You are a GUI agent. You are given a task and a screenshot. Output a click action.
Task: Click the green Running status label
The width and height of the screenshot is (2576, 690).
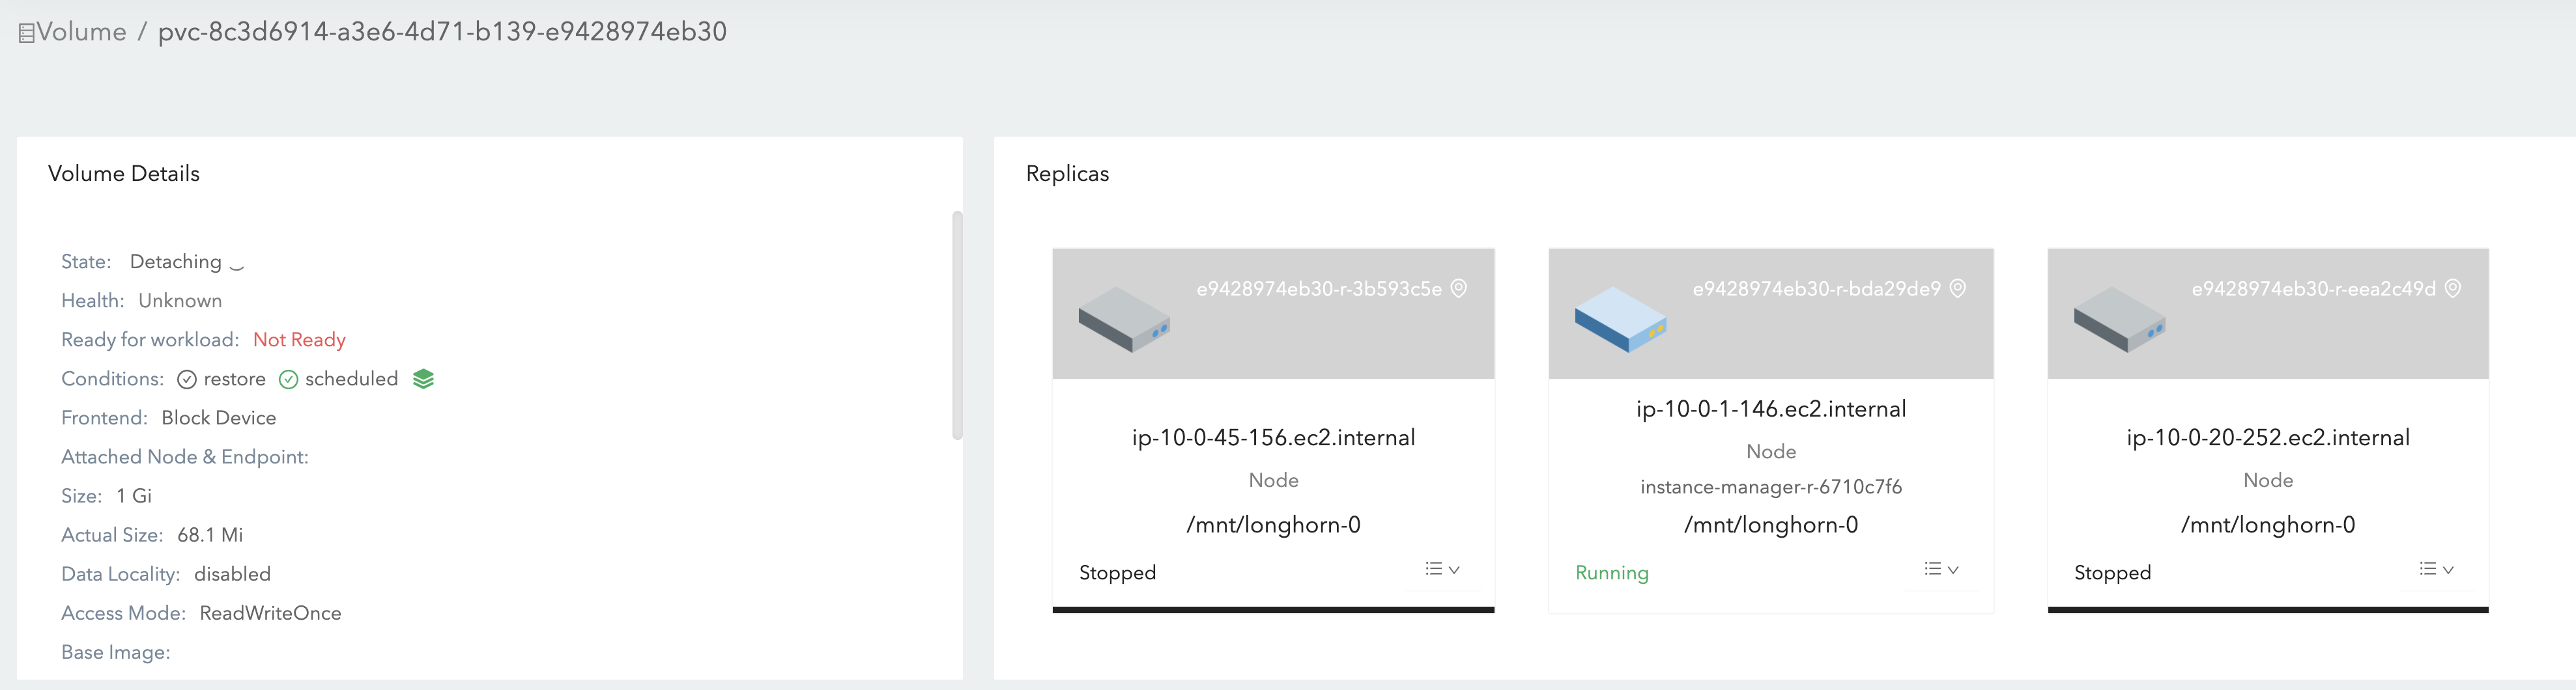pos(1612,572)
